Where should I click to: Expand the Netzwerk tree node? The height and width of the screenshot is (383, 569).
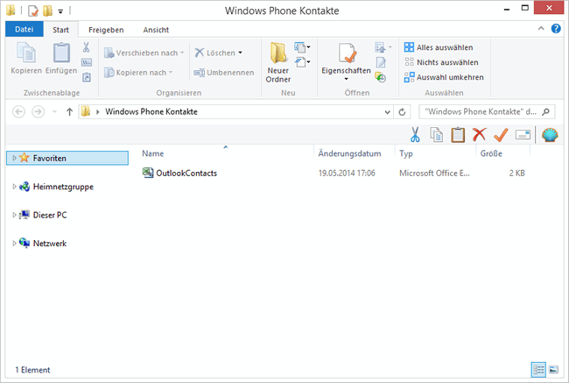click(15, 243)
